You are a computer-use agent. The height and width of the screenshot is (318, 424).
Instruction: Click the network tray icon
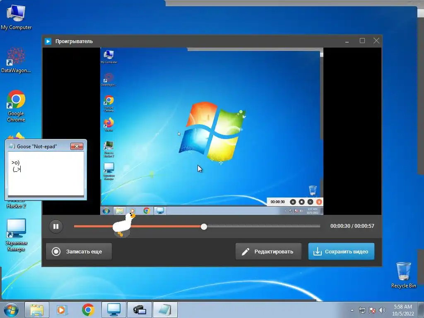pyautogui.click(x=362, y=310)
